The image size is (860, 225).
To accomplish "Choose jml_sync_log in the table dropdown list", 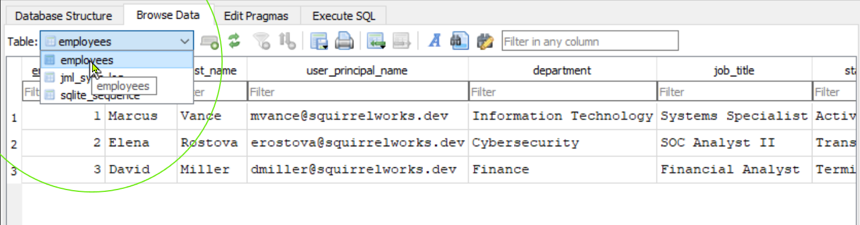I will pyautogui.click(x=117, y=78).
